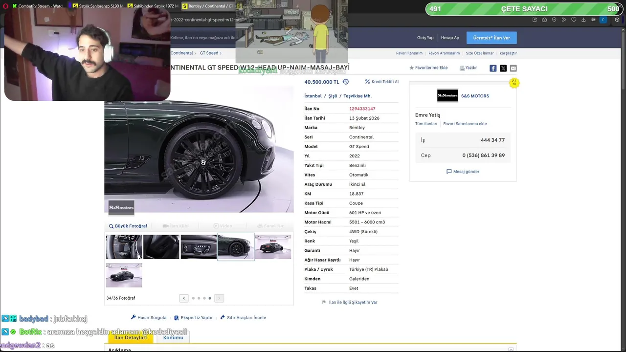Select Bentley / Continental browser tab
This screenshot has height=352, width=626.
point(207,6)
